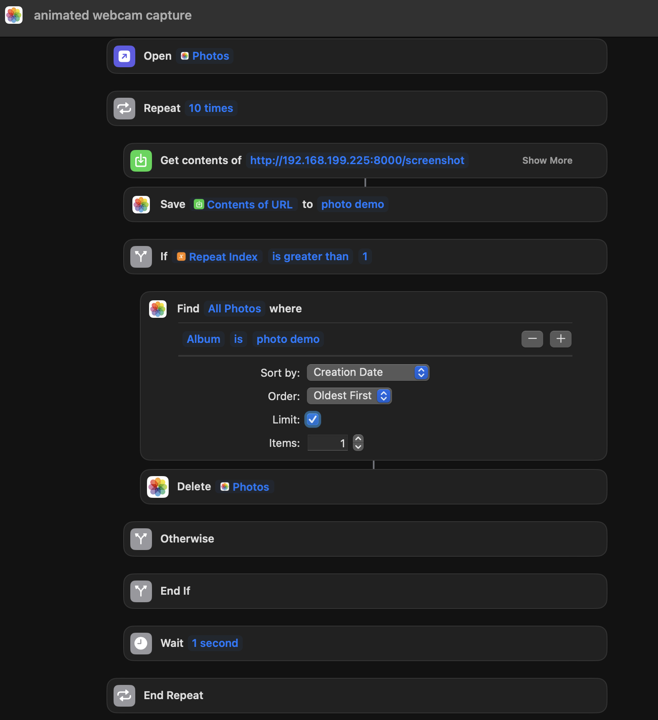This screenshot has width=658, height=720.
Task: Change the '1 second' wait duration
Action: pos(215,643)
